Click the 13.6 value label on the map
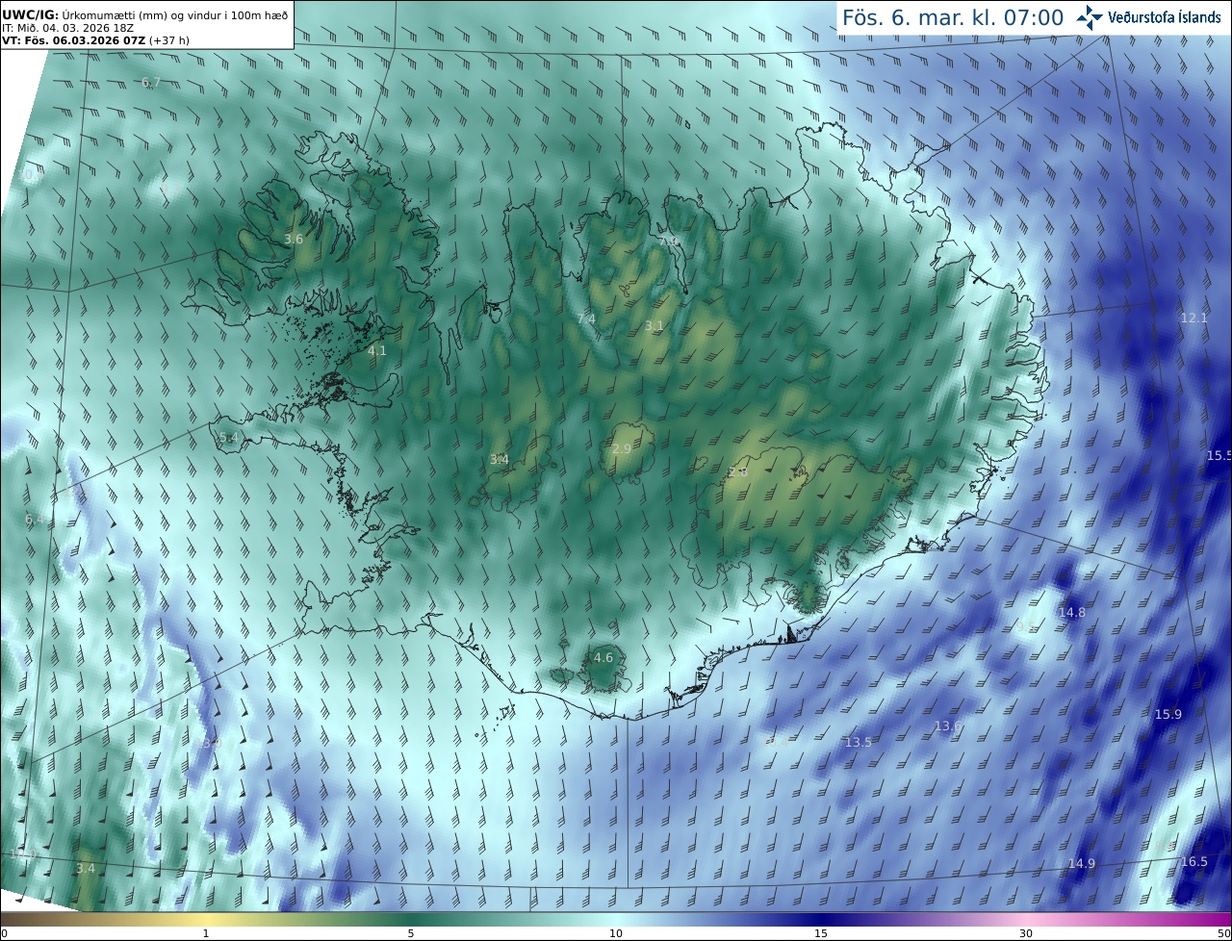This screenshot has width=1232, height=941. pos(947,726)
